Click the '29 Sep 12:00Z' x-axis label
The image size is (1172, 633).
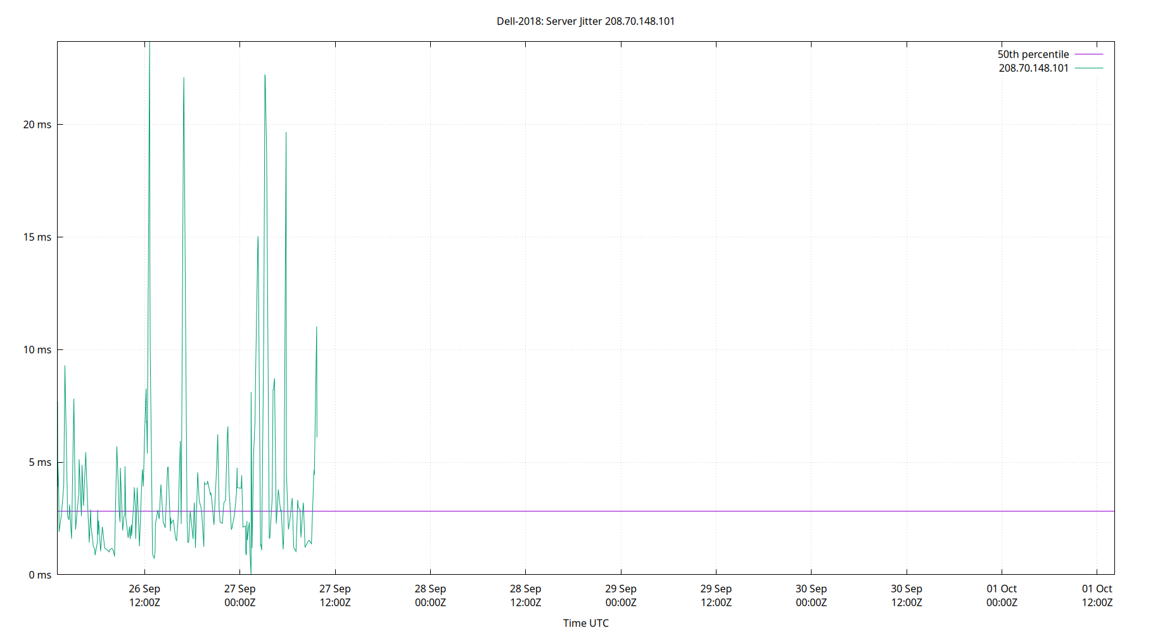click(x=716, y=596)
